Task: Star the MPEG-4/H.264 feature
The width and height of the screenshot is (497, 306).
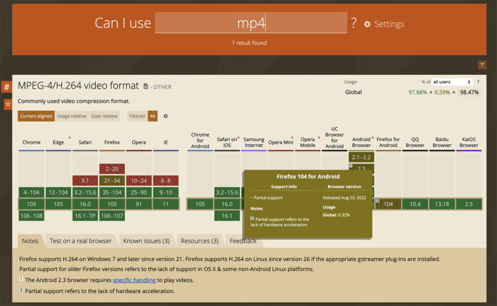Action: (x=7, y=104)
